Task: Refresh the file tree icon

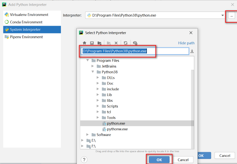Action: 126,43
